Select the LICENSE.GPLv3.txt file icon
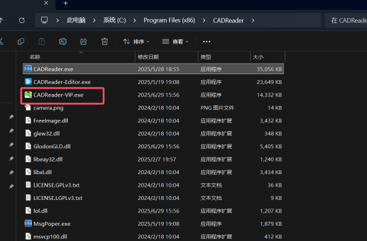367x241 pixels. pyautogui.click(x=28, y=185)
